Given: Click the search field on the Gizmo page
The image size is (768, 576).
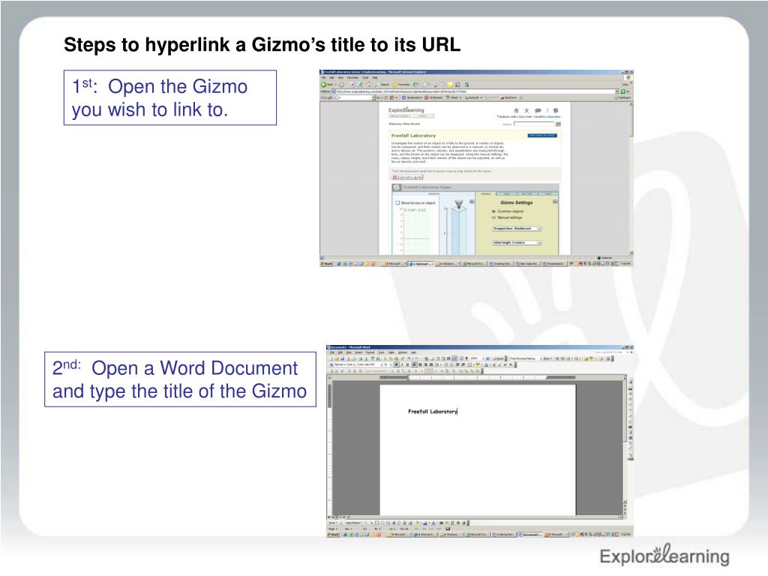Looking at the screenshot, I should tap(534, 124).
